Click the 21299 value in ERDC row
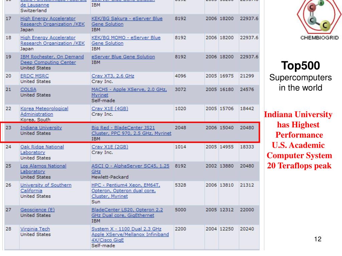 click(247, 76)
